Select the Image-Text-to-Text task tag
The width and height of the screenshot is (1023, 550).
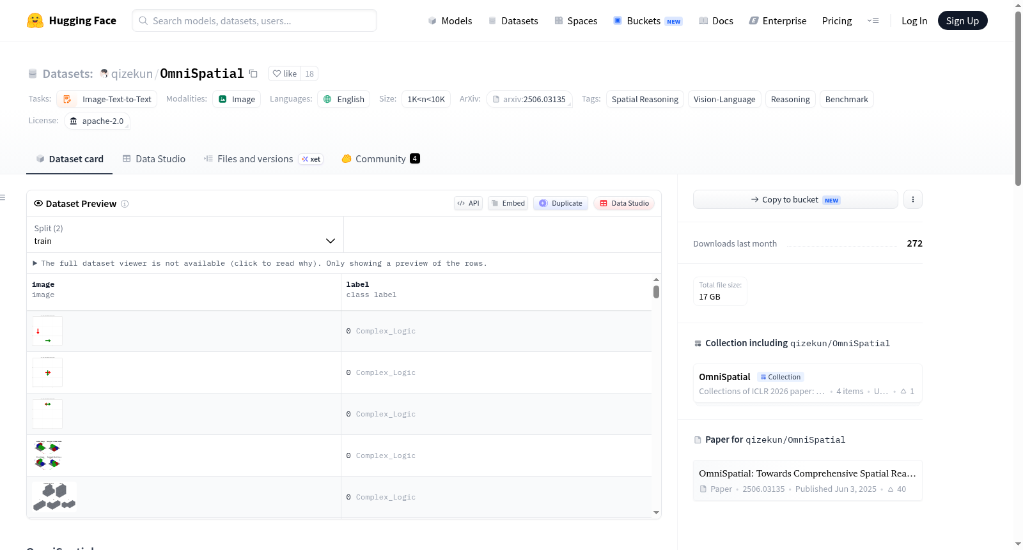coord(108,99)
